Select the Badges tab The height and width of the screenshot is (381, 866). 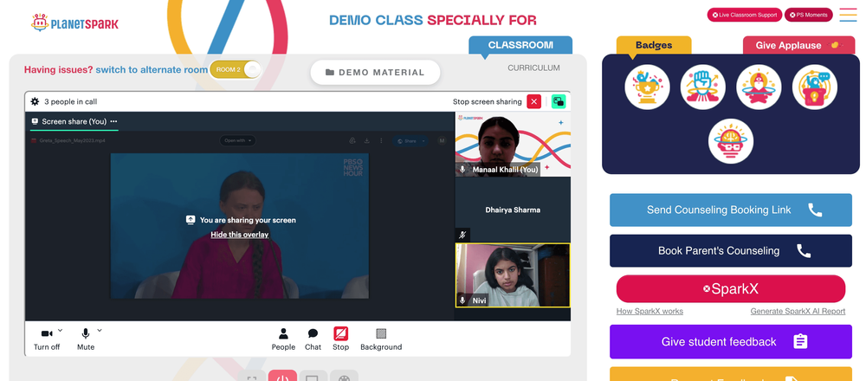654,45
